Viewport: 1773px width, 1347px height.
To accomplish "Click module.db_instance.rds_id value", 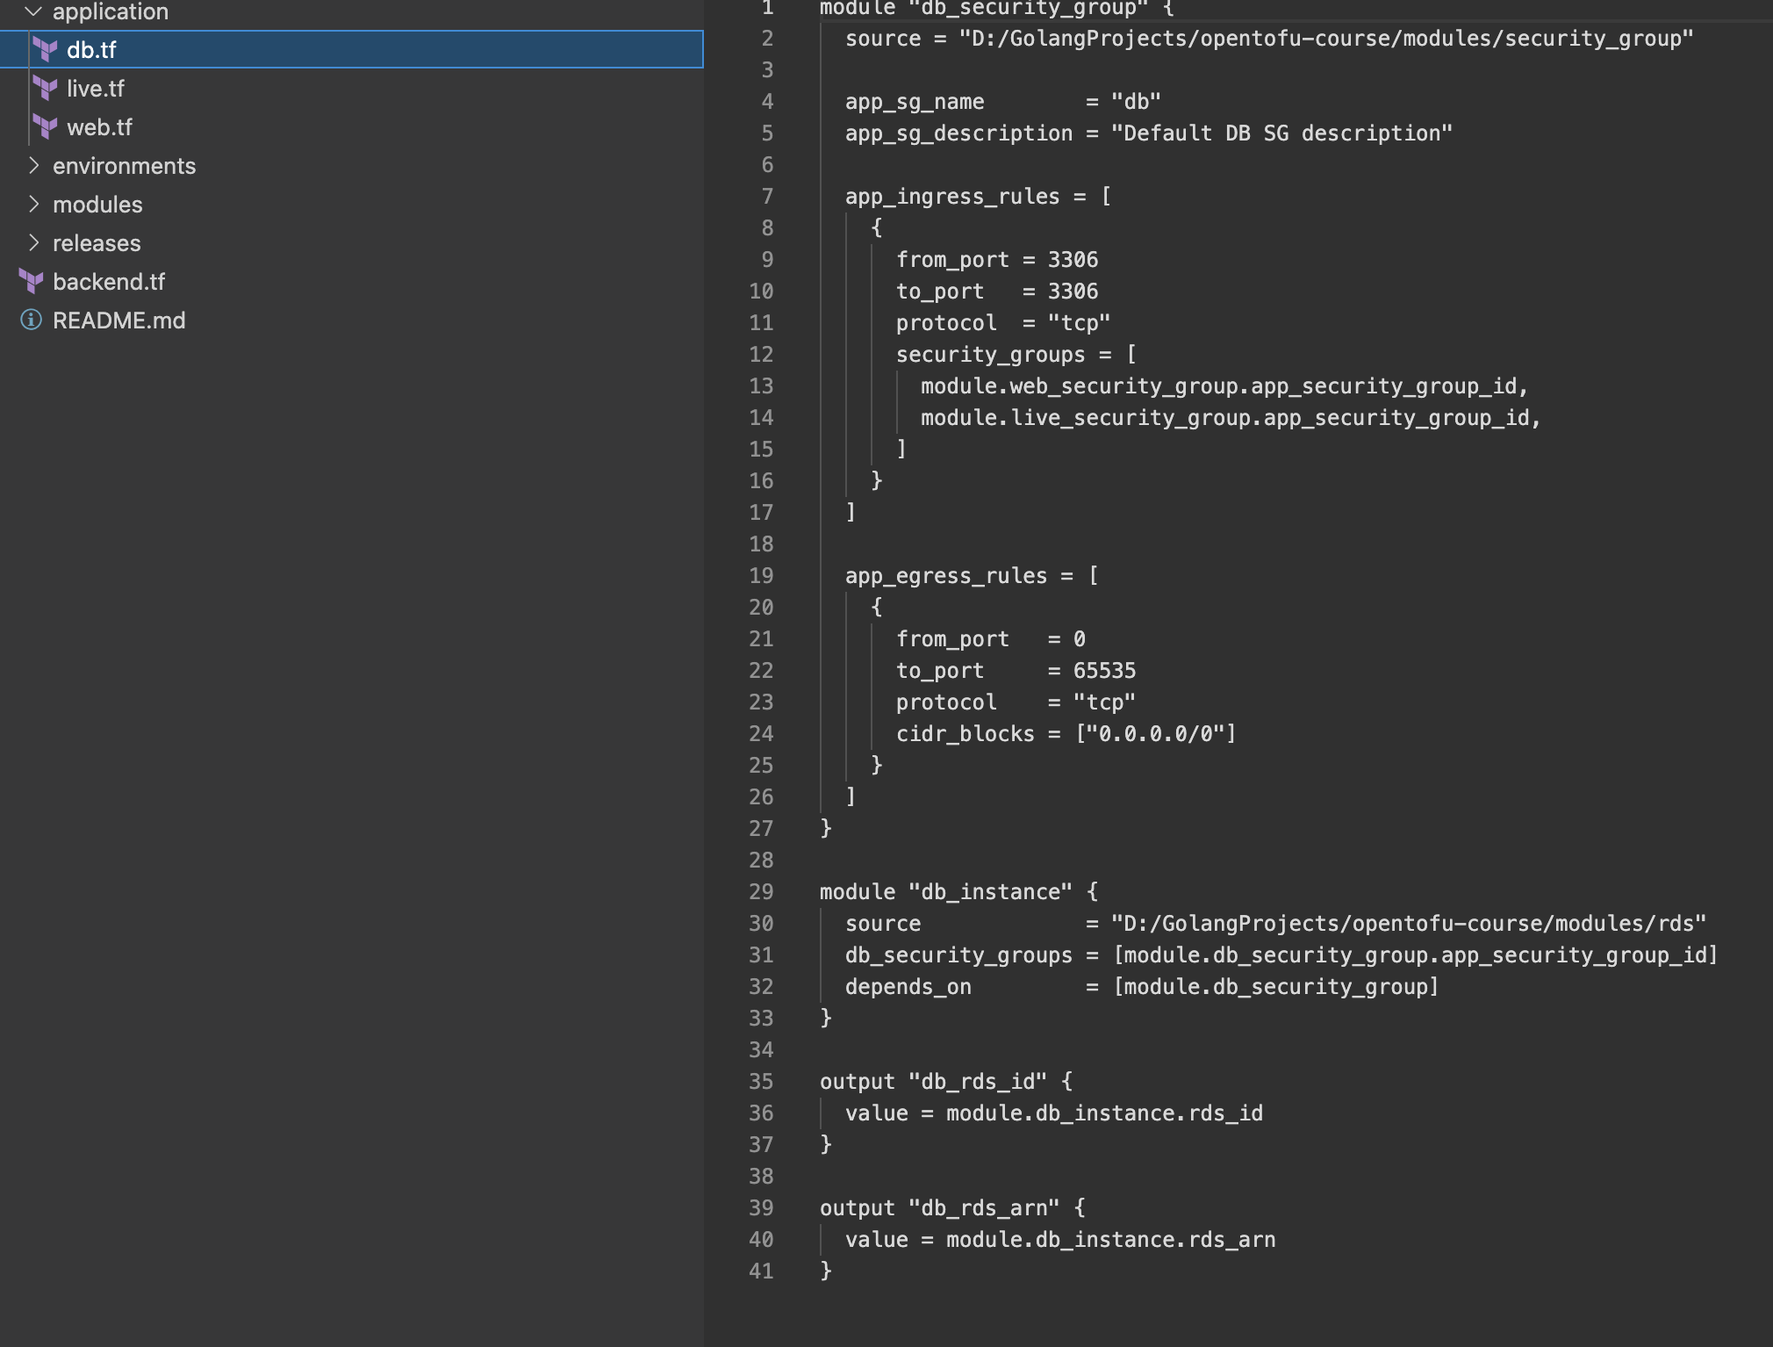I will (x=1104, y=1113).
